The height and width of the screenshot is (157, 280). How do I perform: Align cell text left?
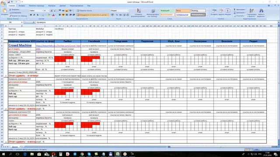(x=60, y=15)
